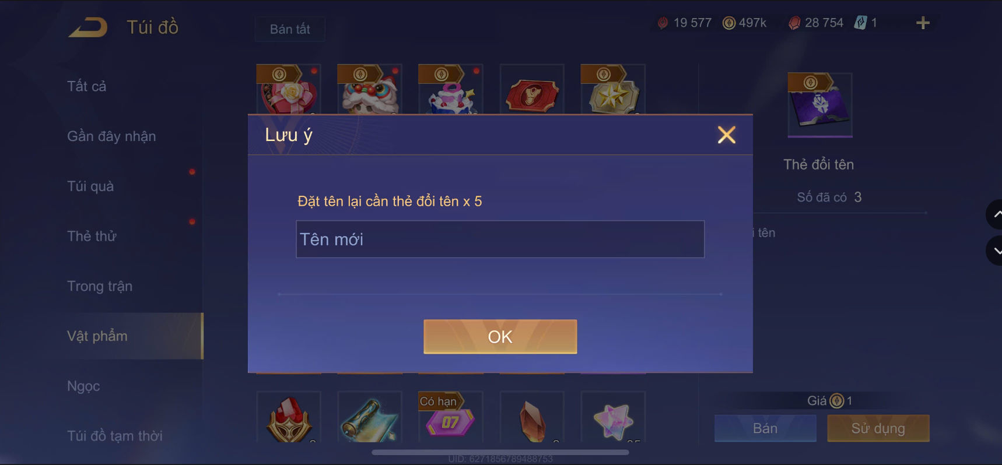Select the blue scroll item icon
1002x465 pixels.
click(x=370, y=417)
